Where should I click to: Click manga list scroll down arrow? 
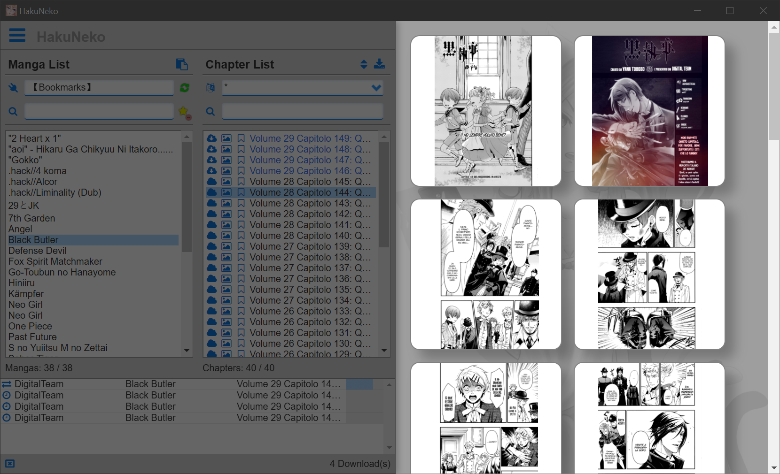pos(187,351)
